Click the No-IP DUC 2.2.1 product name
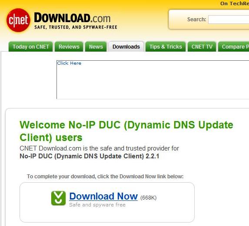Screen dimensions: 249x226 coord(90,156)
